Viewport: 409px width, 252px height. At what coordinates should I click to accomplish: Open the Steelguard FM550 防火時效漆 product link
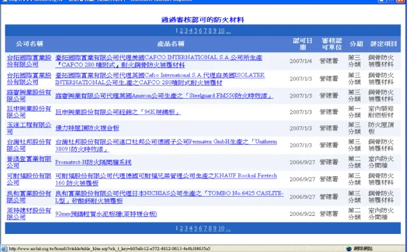164,96
